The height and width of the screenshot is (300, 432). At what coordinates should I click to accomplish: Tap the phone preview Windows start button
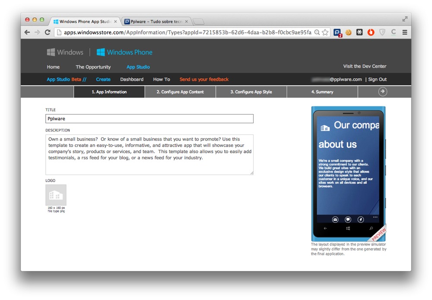(348, 228)
